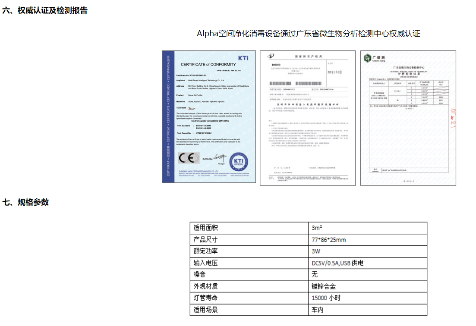
Task: Select heading 六、权威认证及检测报告
Action: click(x=45, y=10)
